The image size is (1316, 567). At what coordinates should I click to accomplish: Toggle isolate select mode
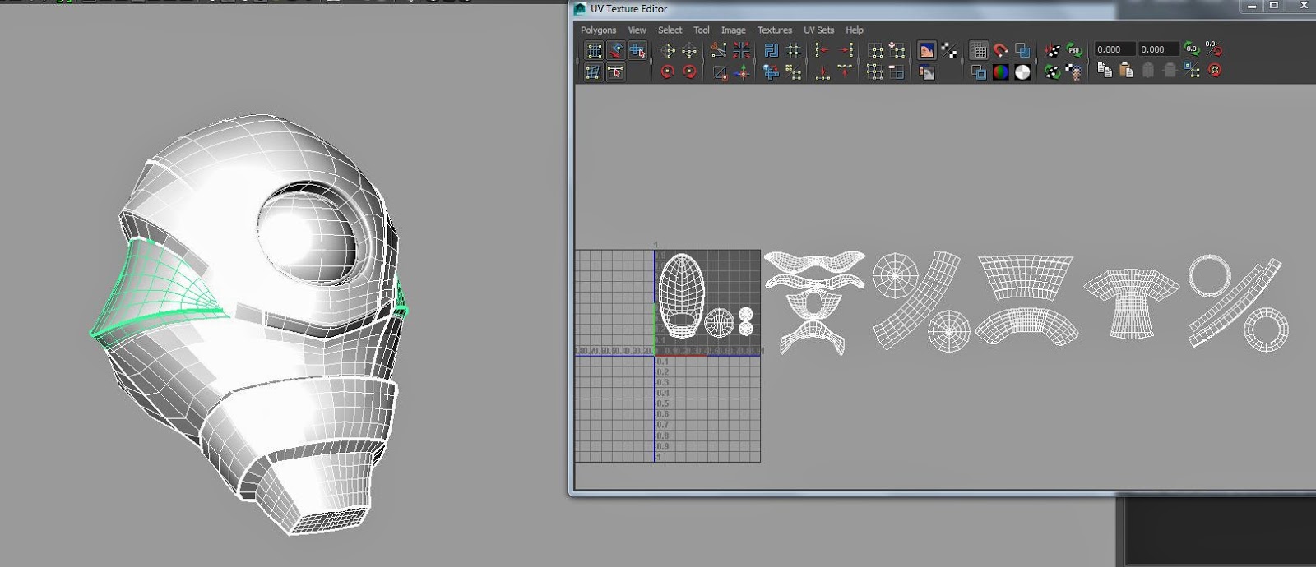tap(875, 50)
